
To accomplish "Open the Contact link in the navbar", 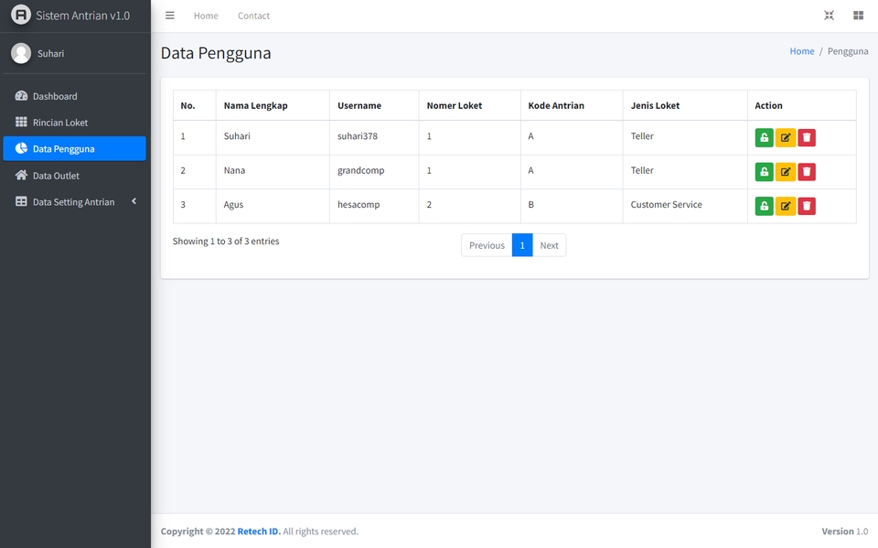I will click(253, 16).
